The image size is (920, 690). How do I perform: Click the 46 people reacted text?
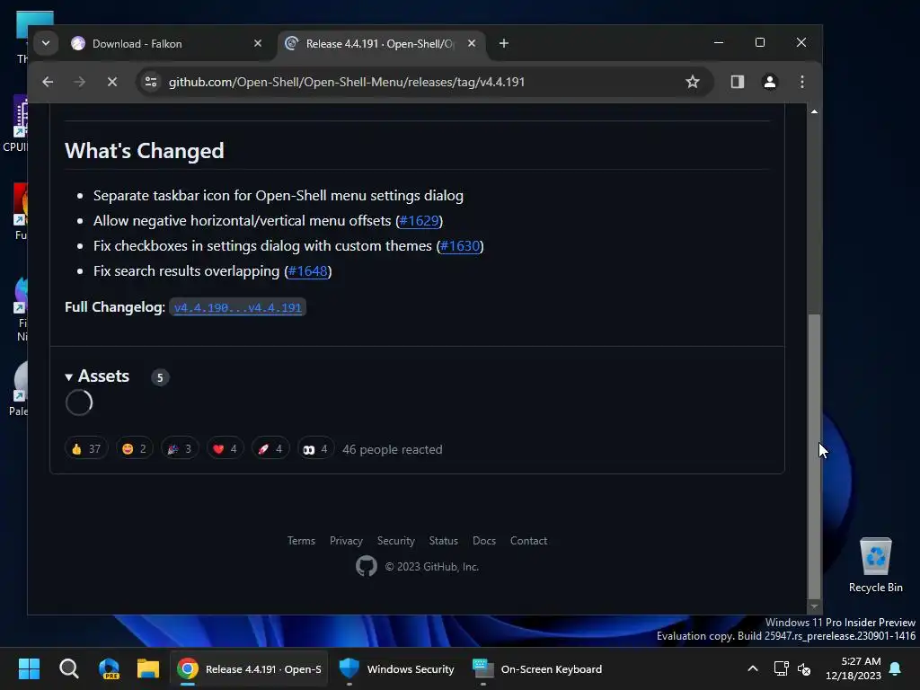(x=393, y=449)
